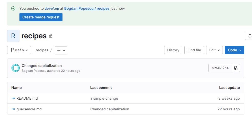This screenshot has width=252, height=116.
Task: Click the R project avatar
Action: 13,36
